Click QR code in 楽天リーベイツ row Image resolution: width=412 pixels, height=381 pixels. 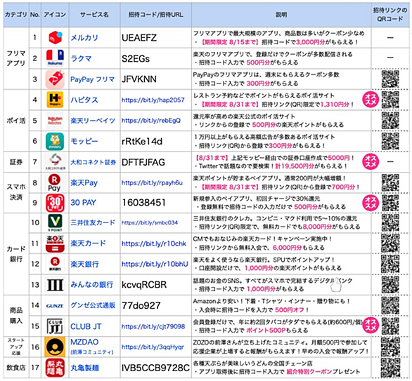click(390, 121)
